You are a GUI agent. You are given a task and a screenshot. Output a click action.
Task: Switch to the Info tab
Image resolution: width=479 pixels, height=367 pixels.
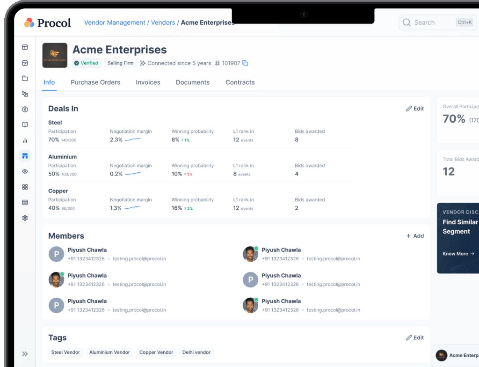point(49,82)
